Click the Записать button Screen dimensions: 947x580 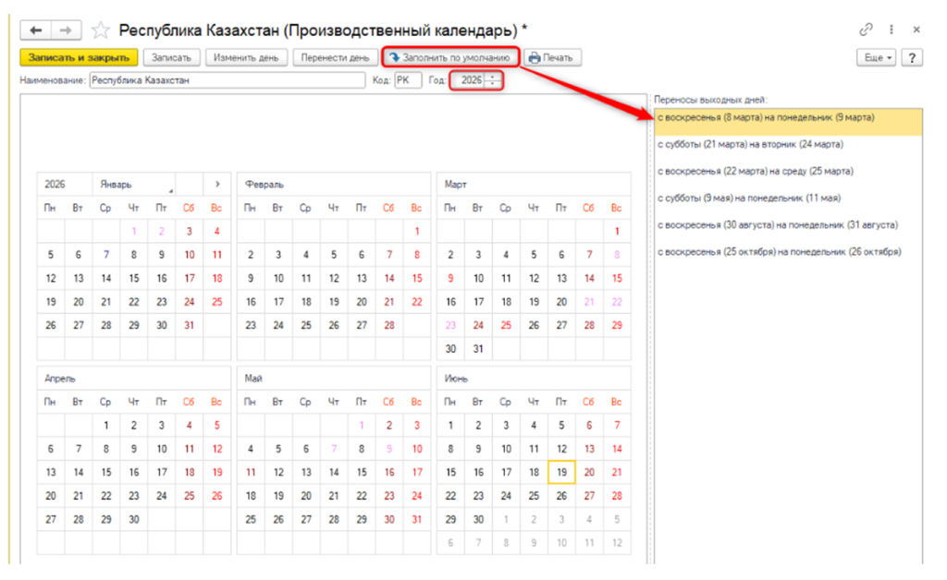point(171,57)
